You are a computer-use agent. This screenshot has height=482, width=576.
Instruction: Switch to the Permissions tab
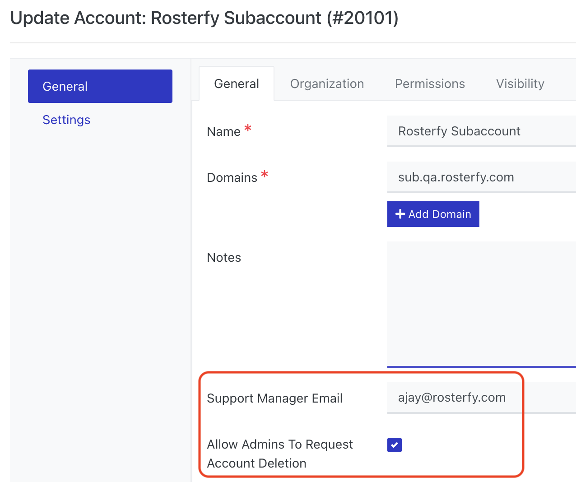[430, 84]
